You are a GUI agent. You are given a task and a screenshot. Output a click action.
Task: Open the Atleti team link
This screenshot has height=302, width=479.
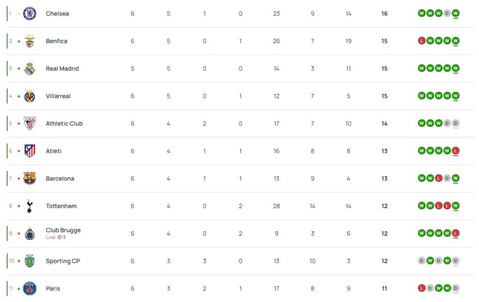(53, 151)
